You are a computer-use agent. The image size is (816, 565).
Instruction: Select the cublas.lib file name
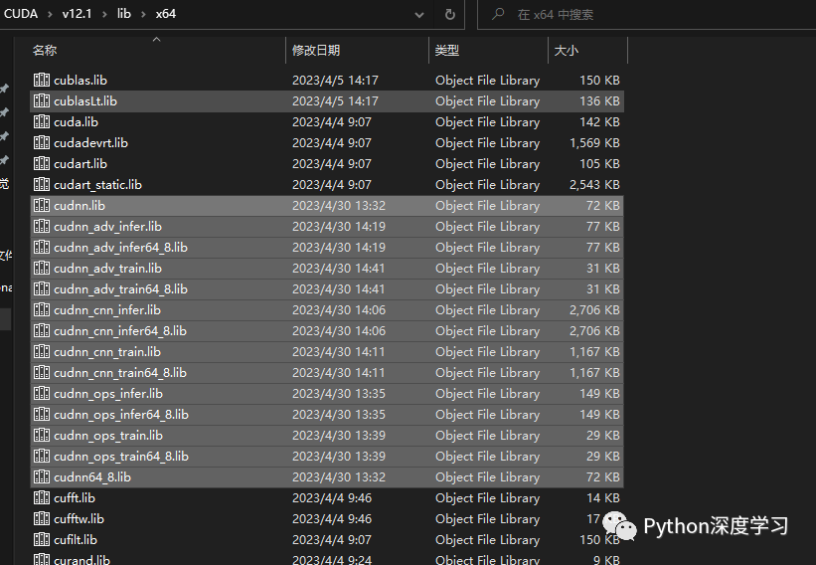pyautogui.click(x=81, y=81)
